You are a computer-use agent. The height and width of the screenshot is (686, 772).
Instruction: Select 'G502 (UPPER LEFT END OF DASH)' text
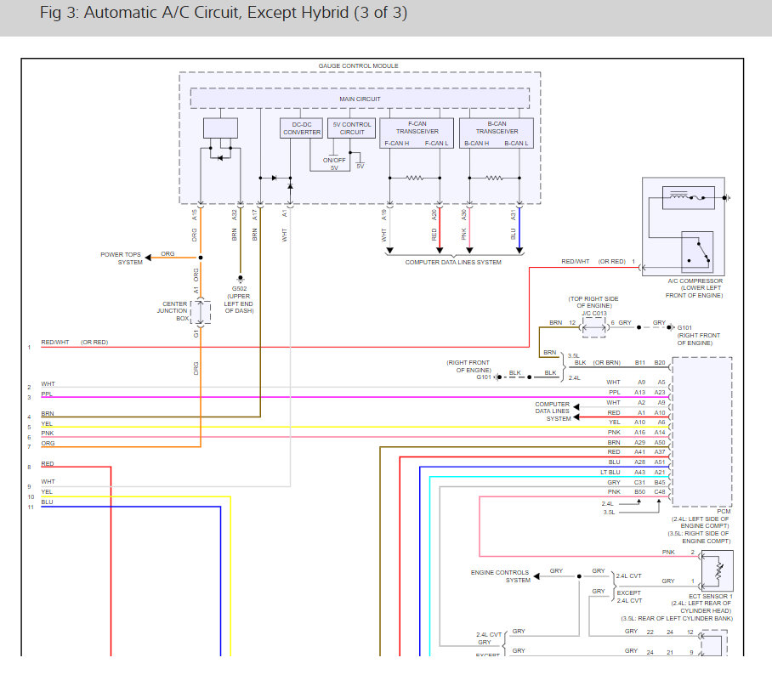click(239, 300)
